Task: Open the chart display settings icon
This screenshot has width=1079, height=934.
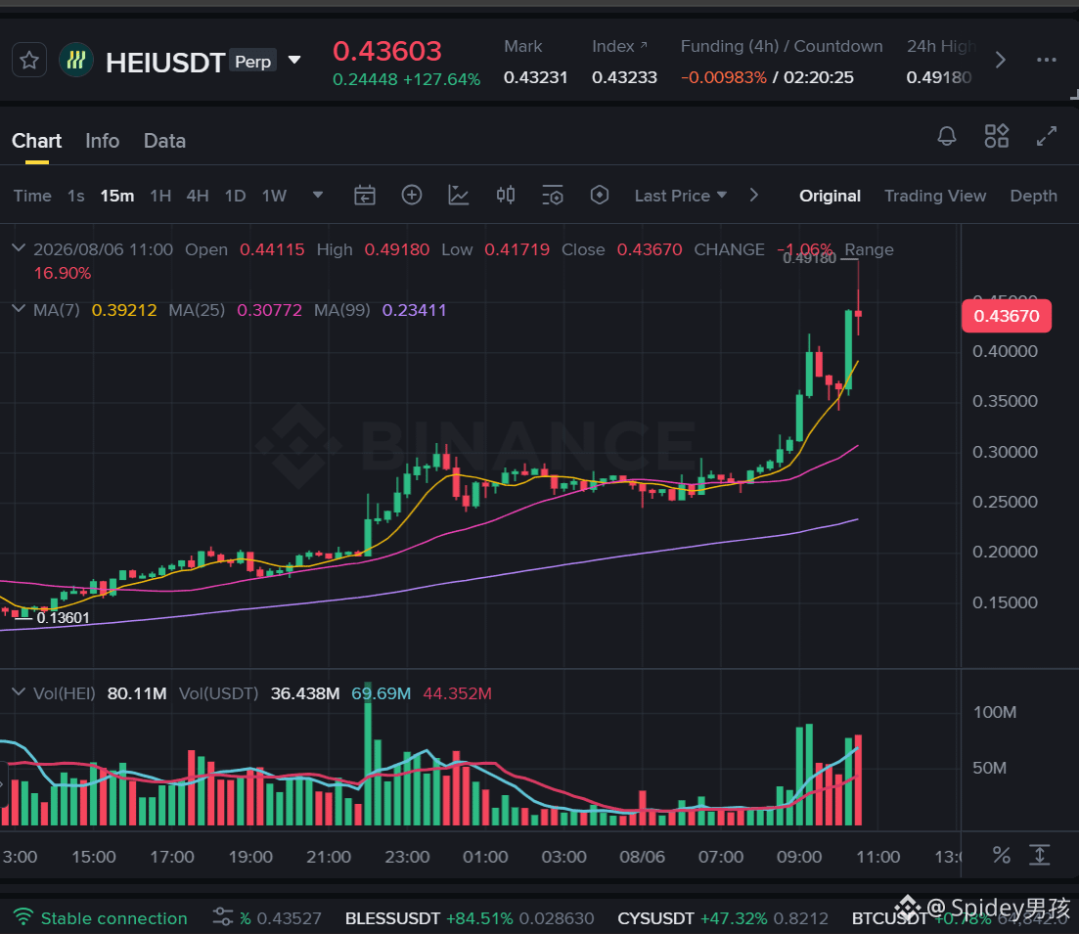Action: 553,196
